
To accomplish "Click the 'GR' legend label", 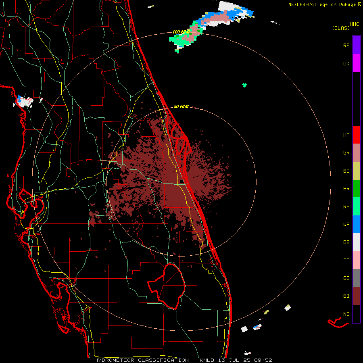I will pyautogui.click(x=346, y=153).
